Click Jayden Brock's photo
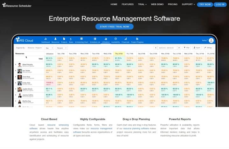 click(x=20, y=89)
